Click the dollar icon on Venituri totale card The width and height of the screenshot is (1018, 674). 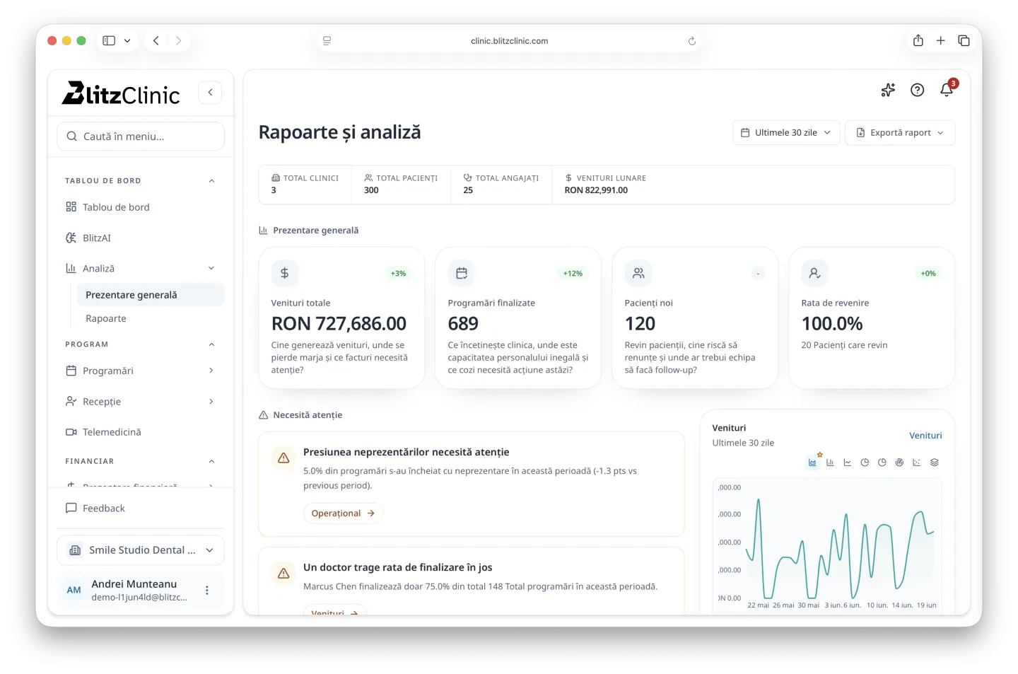284,273
